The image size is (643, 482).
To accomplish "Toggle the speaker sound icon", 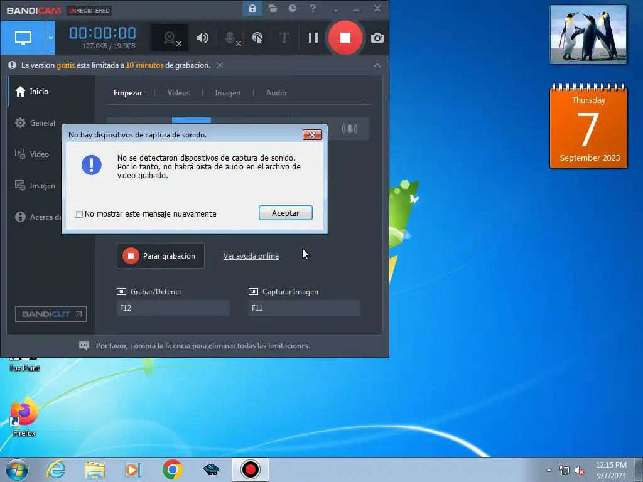I will (203, 38).
